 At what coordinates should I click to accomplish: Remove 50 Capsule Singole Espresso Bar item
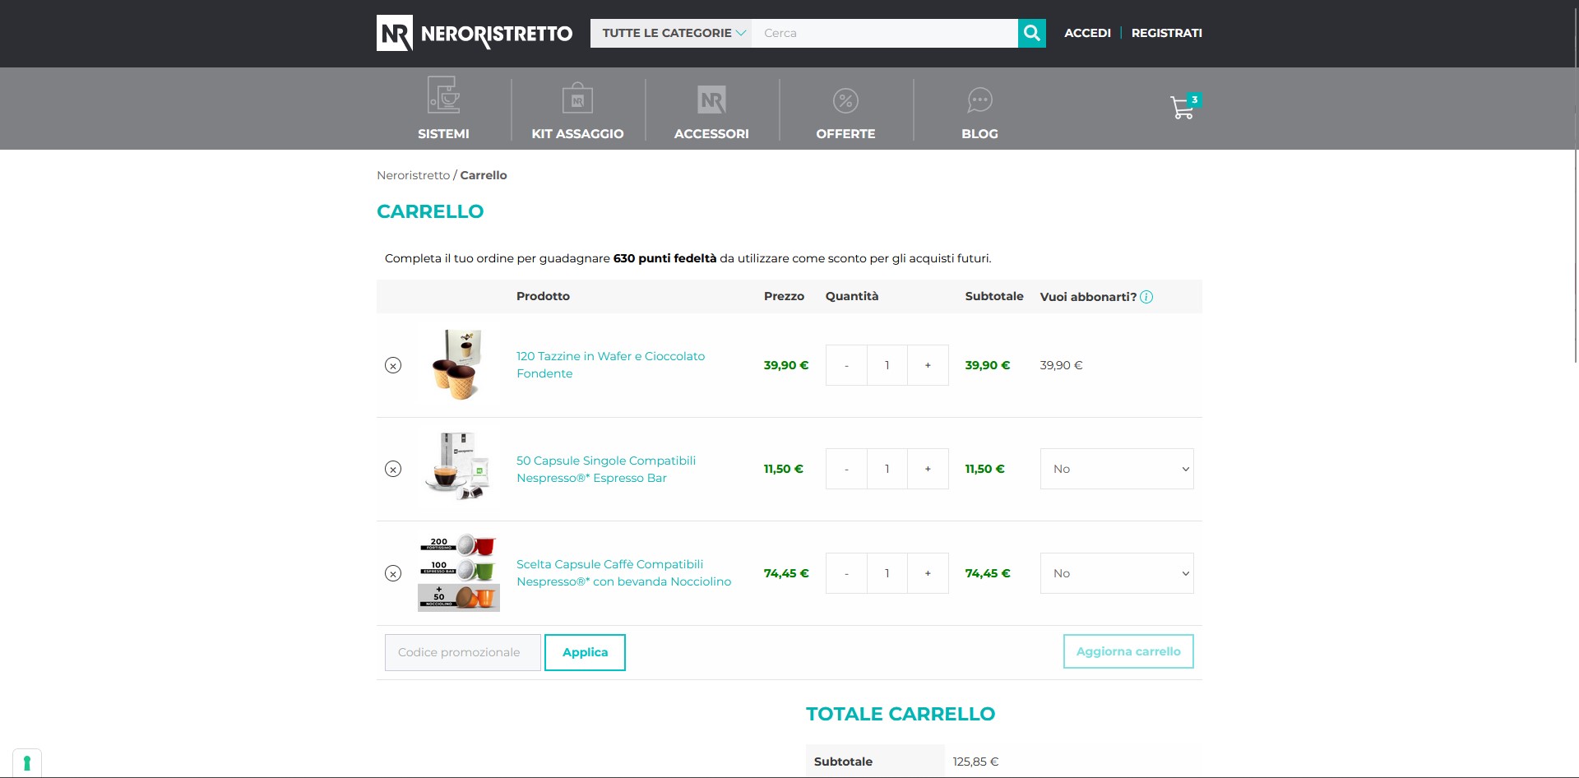tap(393, 469)
